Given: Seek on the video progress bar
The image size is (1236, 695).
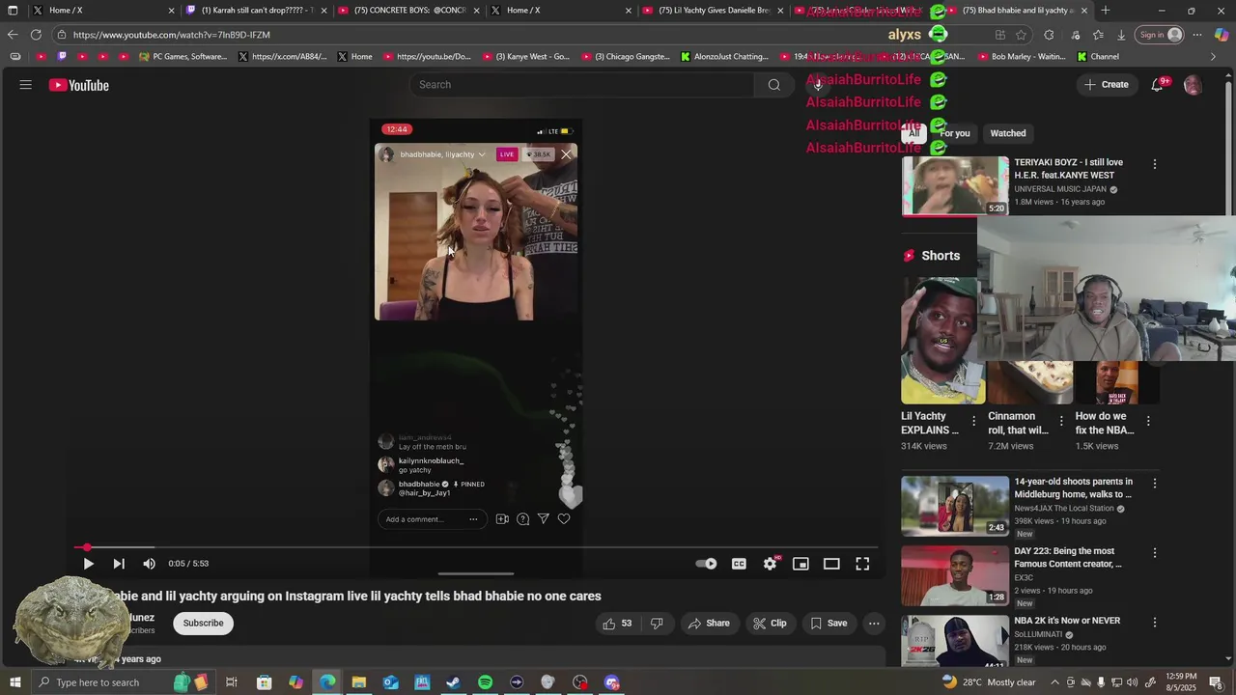Looking at the screenshot, I should 477,547.
